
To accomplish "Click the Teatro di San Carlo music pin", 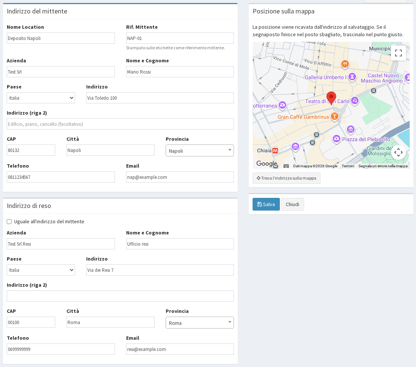I will click(x=355, y=101).
